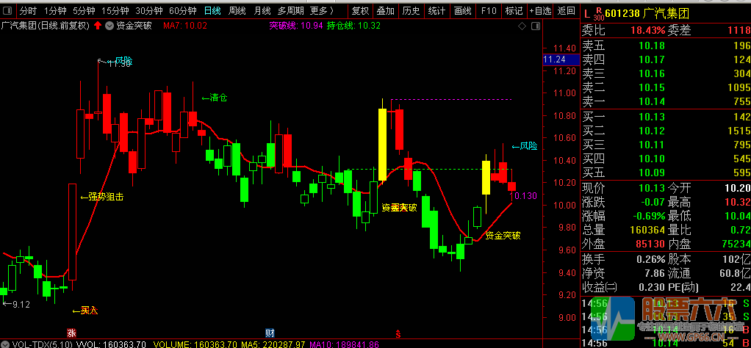Click the 委比 18.43% value

(647, 31)
